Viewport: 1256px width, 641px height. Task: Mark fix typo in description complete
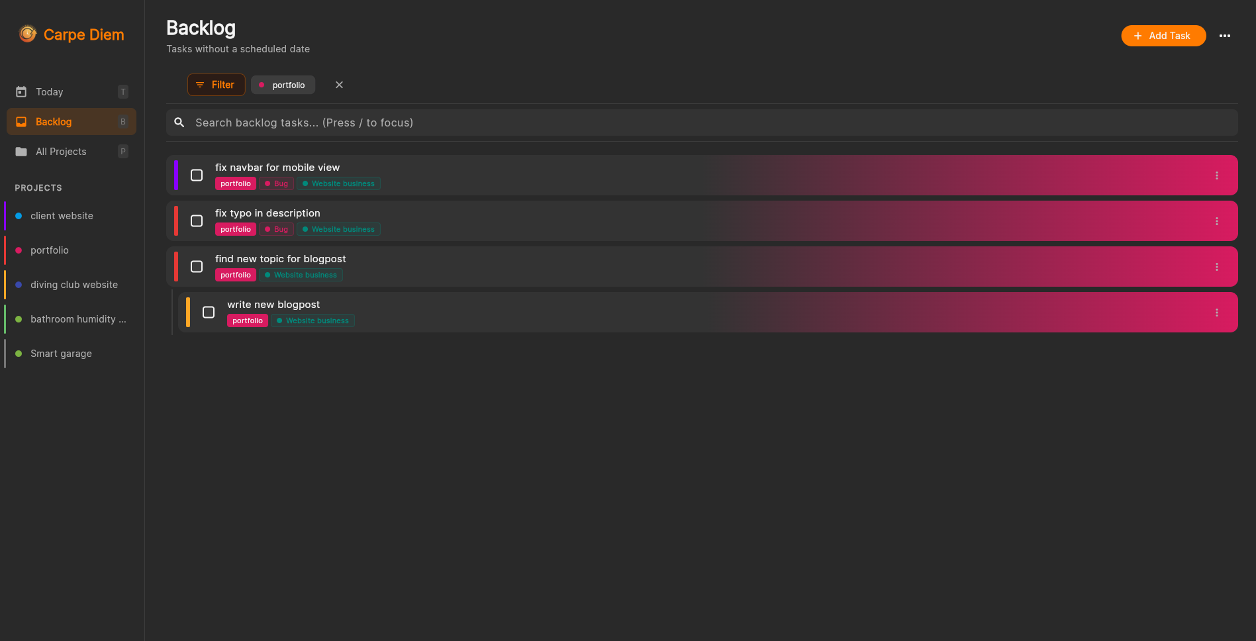point(197,221)
